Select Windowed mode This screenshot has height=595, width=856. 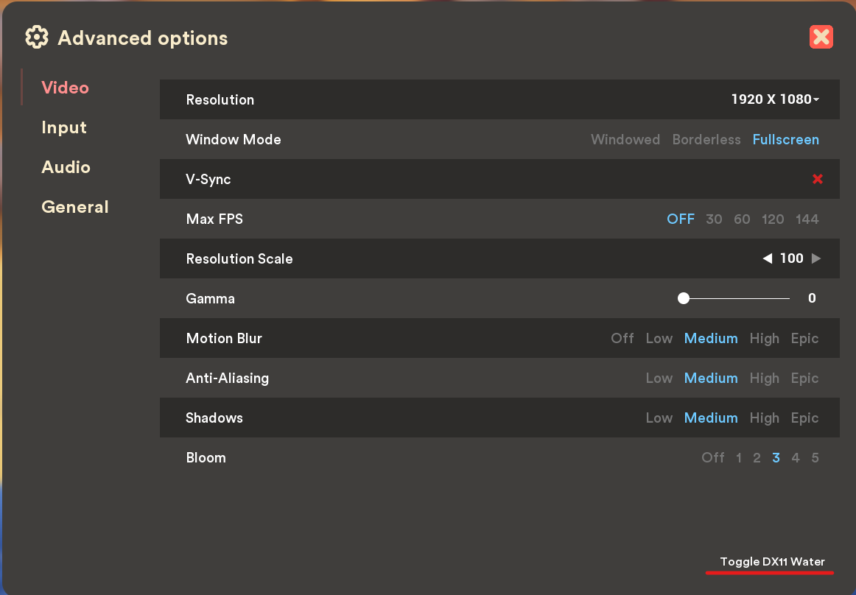[625, 139]
